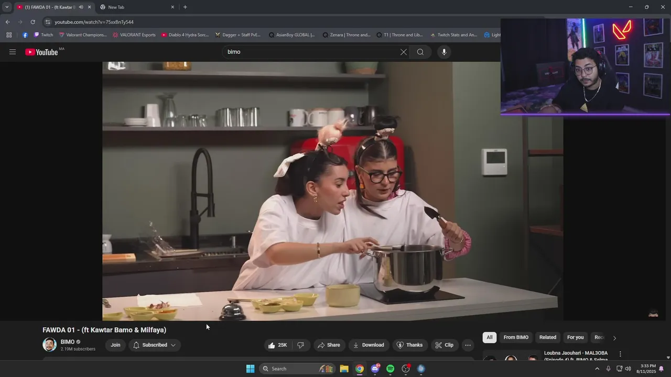Screen dimensions: 671x377
Task: Show hidden system tray icons
Action: tap(597, 369)
